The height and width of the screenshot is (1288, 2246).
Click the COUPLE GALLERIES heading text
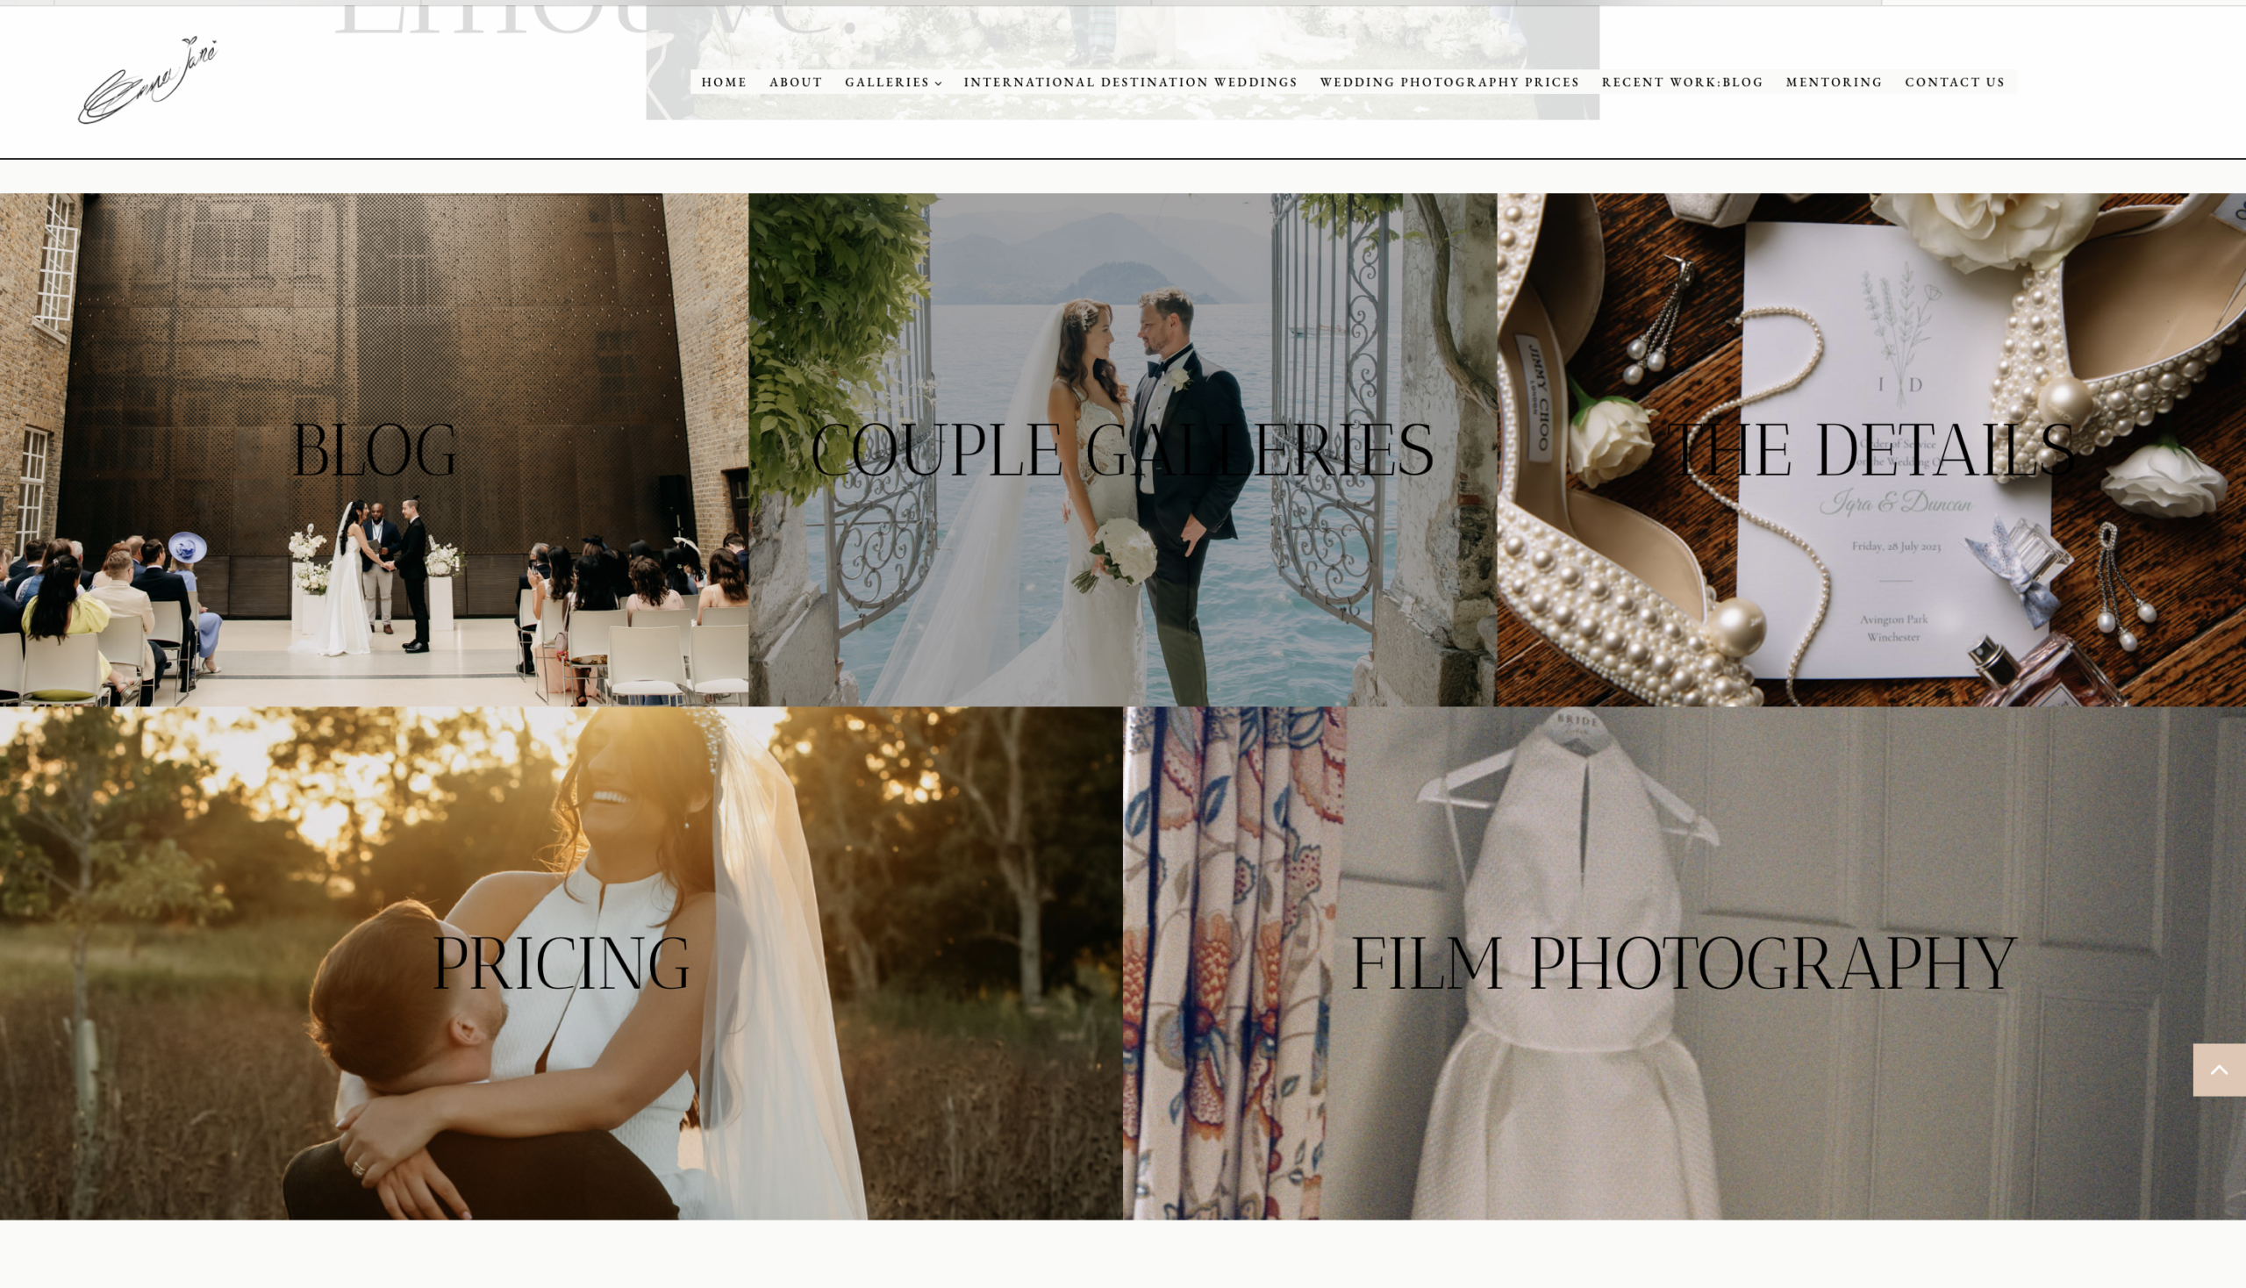[x=1121, y=449]
